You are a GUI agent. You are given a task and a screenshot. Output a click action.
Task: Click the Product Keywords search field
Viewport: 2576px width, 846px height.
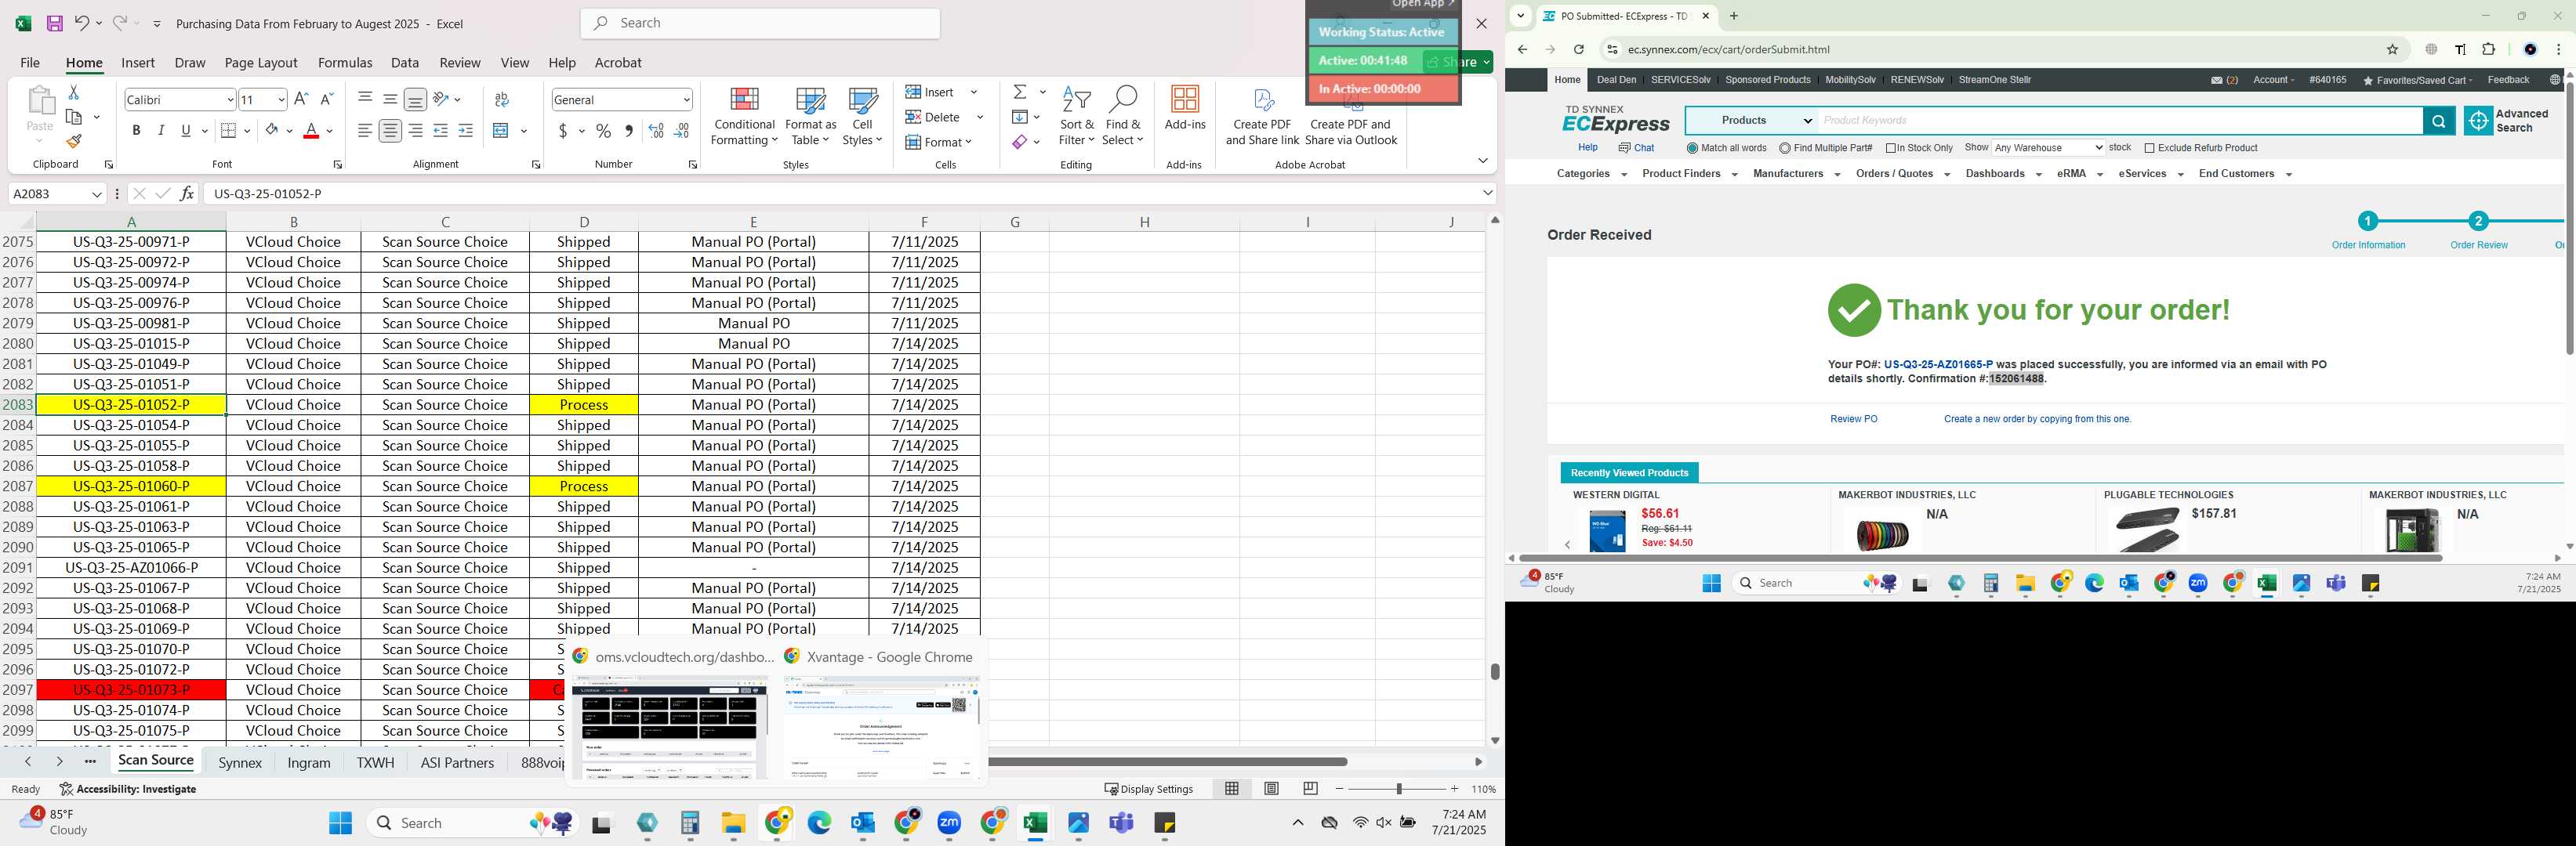pyautogui.click(x=2120, y=121)
